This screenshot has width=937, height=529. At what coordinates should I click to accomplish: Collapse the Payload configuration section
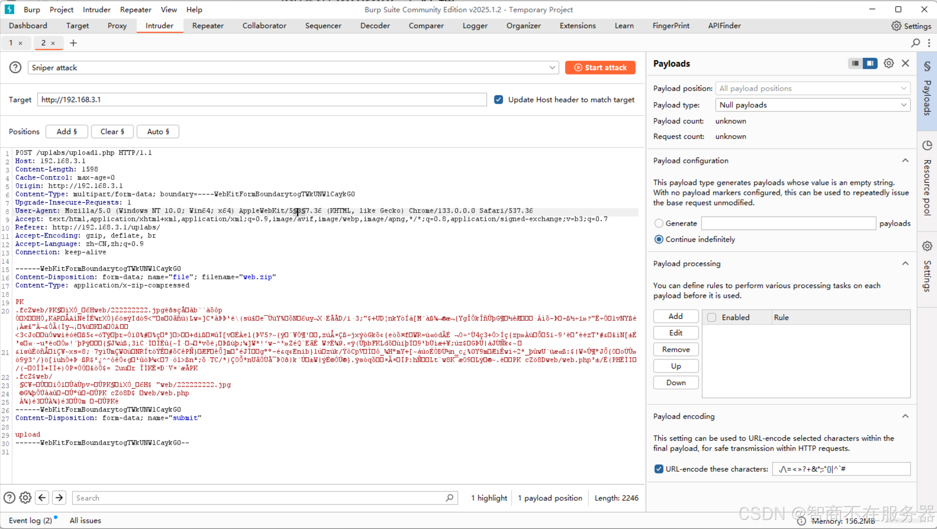pyautogui.click(x=905, y=161)
